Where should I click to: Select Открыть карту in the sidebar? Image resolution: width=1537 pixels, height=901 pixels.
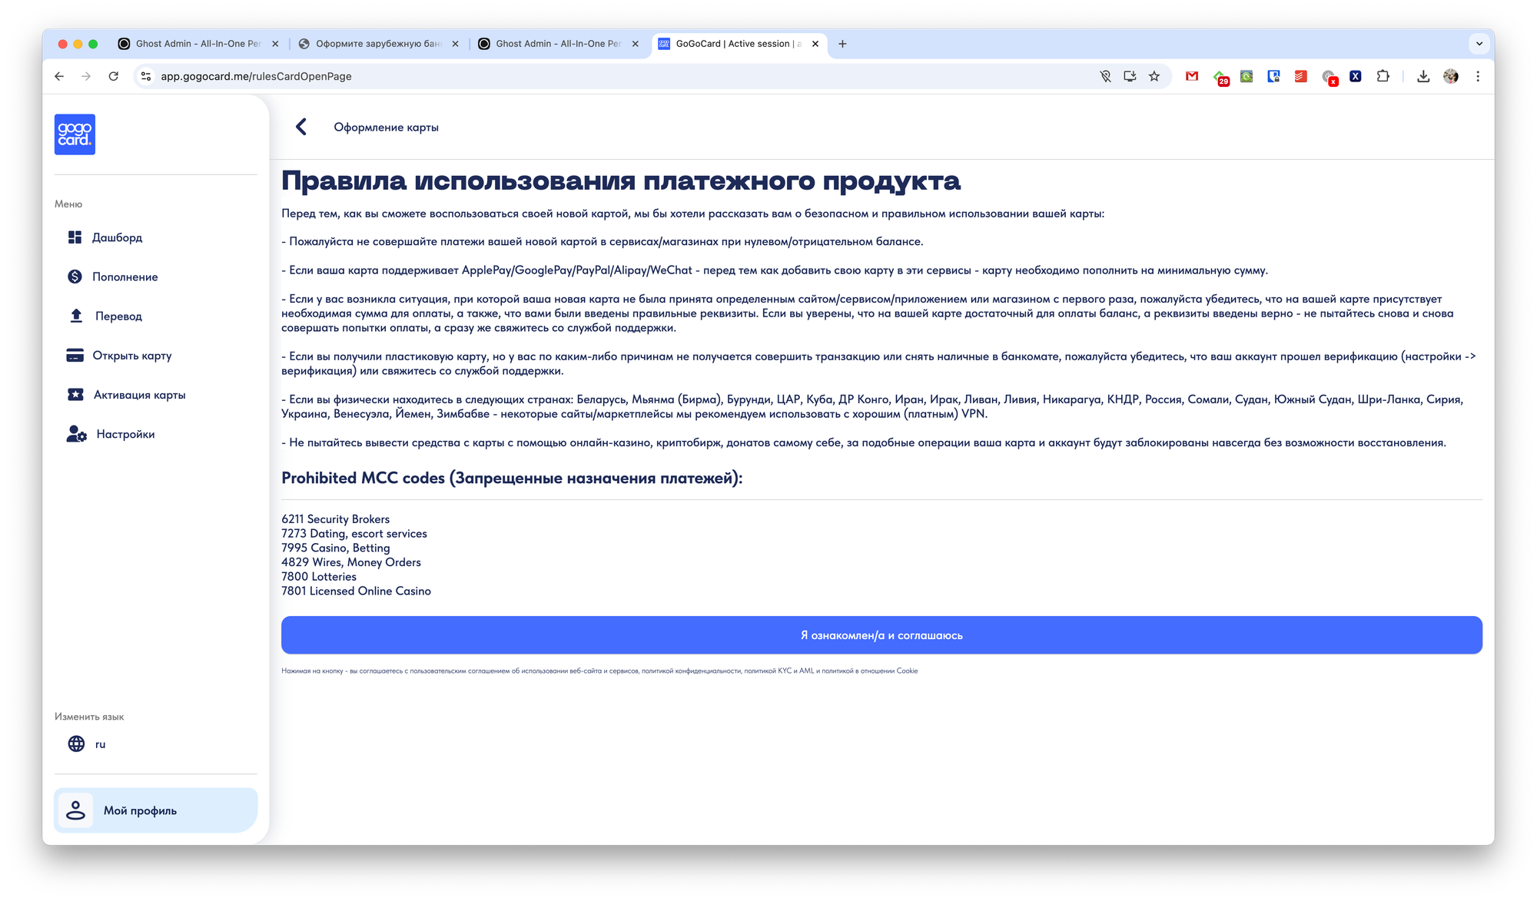coord(131,356)
